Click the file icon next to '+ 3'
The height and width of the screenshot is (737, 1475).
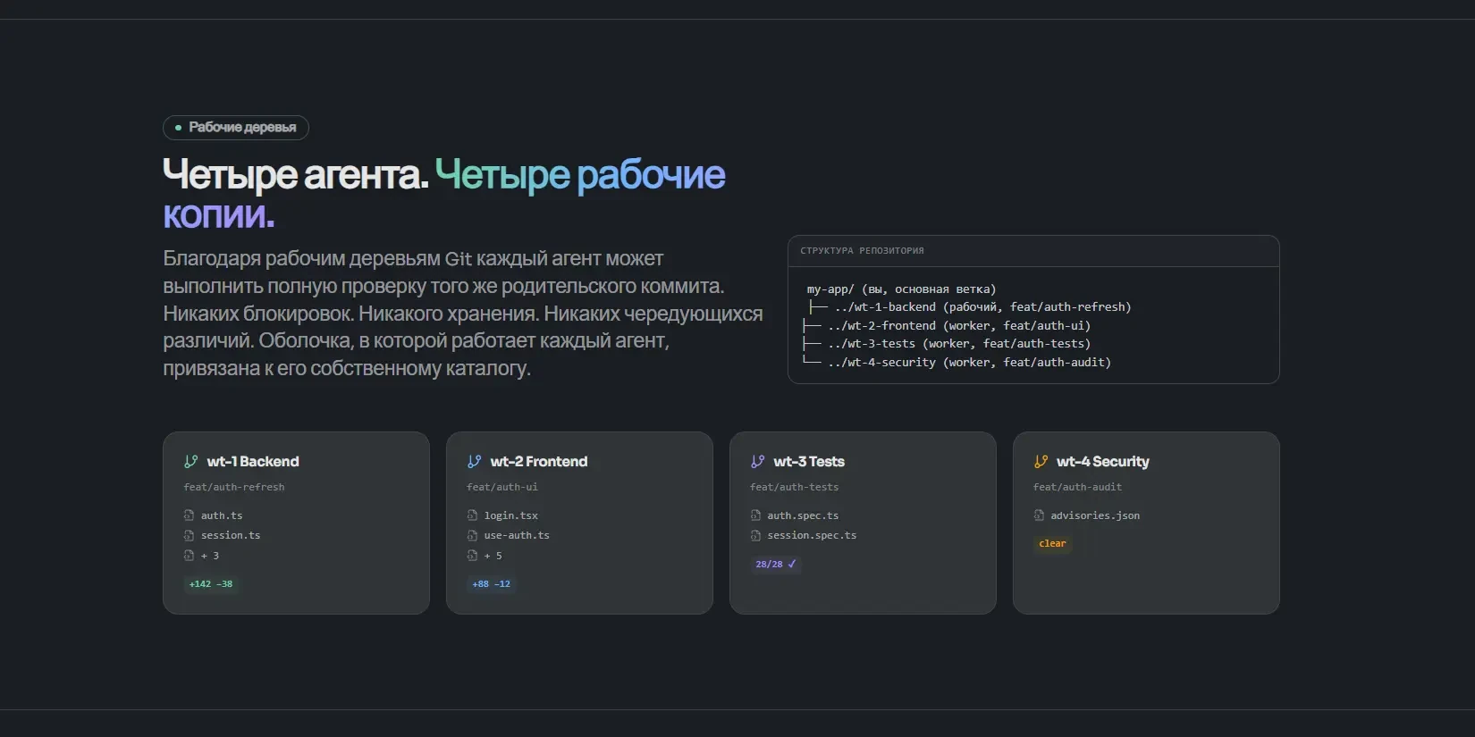coord(189,556)
